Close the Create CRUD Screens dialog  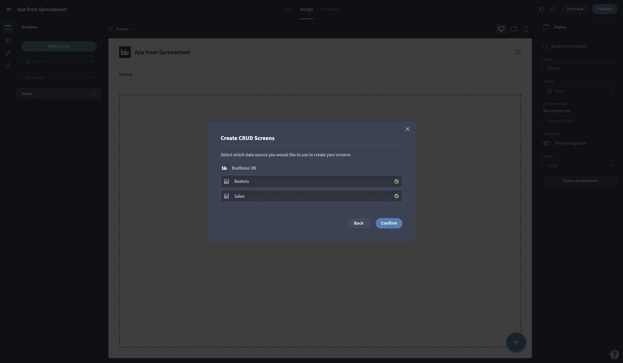click(x=408, y=129)
